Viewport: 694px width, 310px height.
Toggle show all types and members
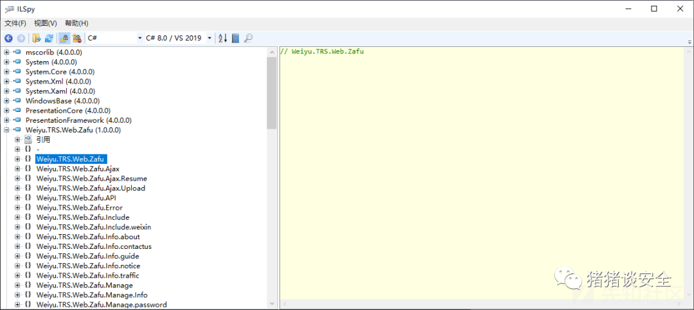77,39
